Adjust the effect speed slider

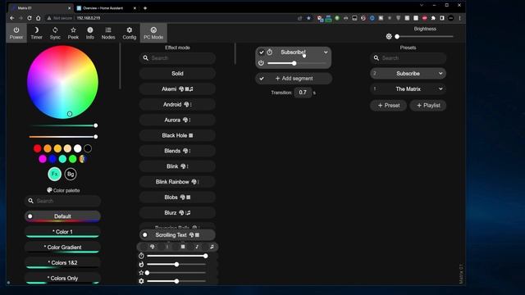point(176,256)
